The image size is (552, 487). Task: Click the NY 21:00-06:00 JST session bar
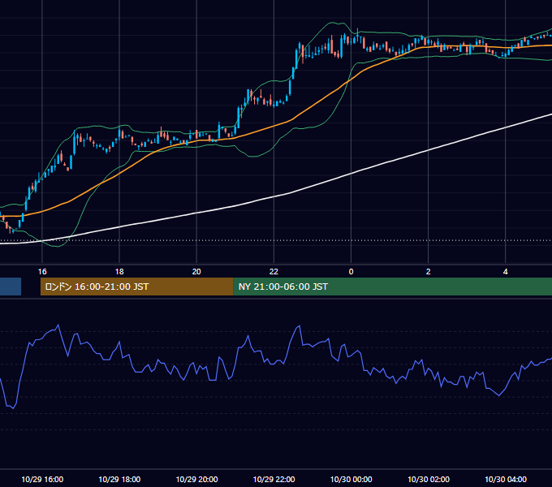coord(393,287)
